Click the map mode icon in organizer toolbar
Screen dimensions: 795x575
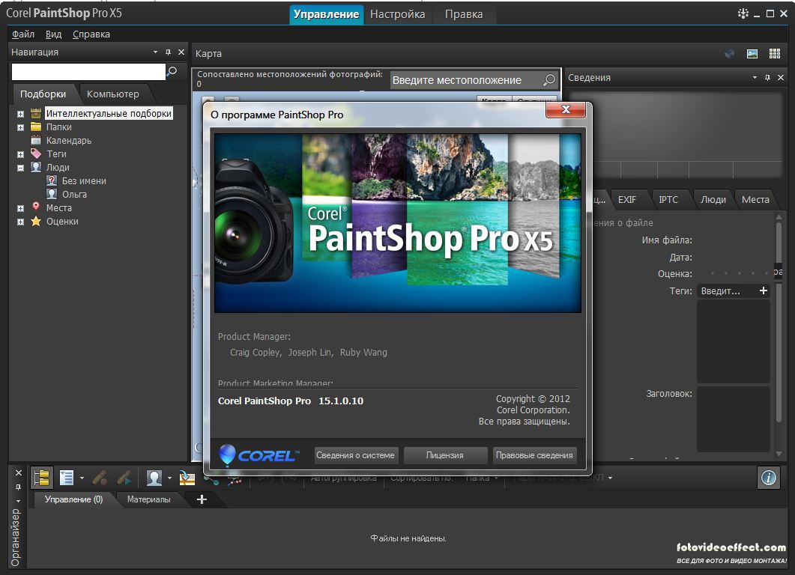click(x=187, y=477)
